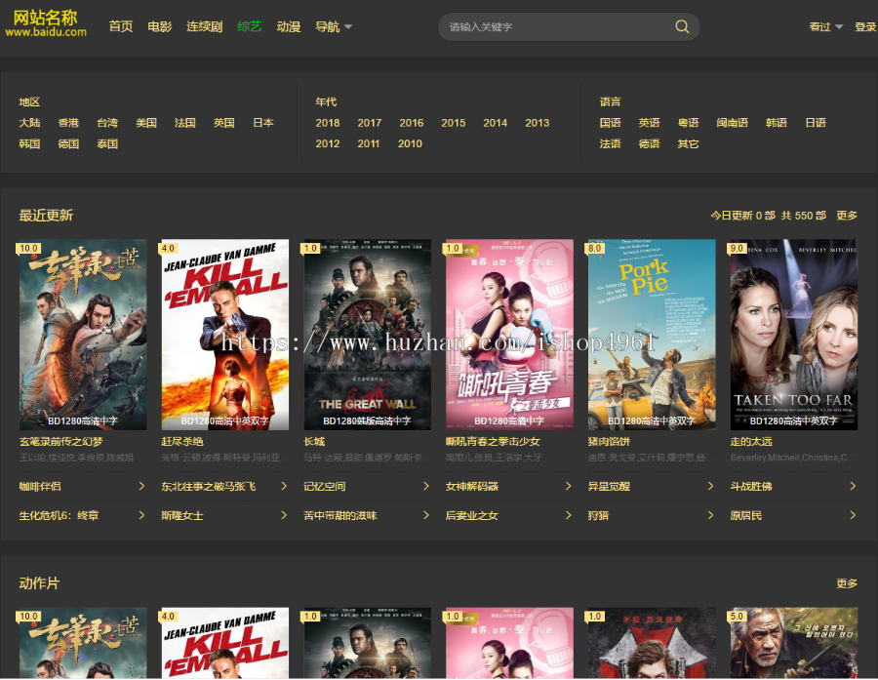The image size is (878, 680).
Task: Filter by region 韩国
Action: pyautogui.click(x=29, y=144)
